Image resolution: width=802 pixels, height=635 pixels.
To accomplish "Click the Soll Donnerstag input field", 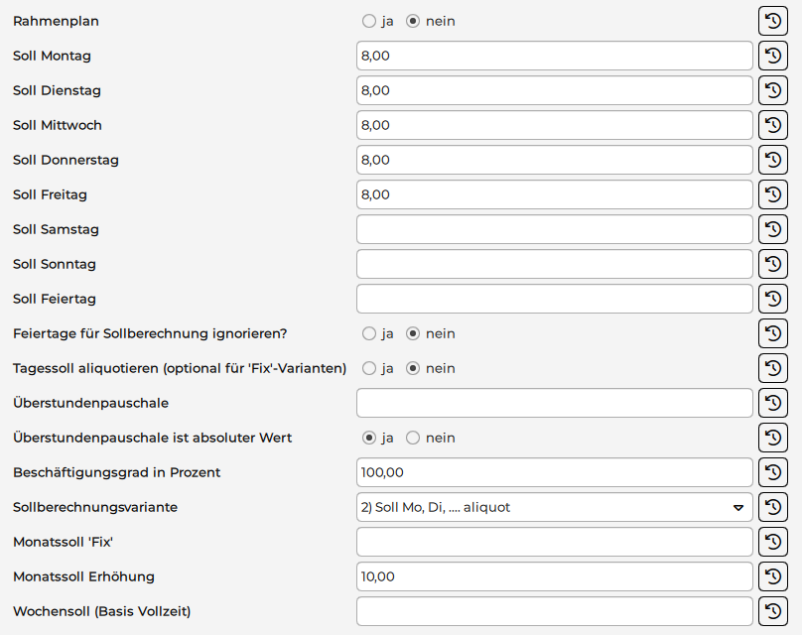I will [554, 160].
